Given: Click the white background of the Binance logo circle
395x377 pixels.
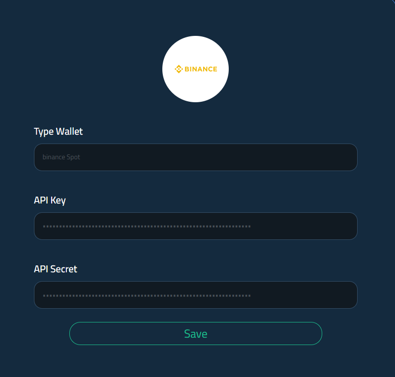Looking at the screenshot, I should [x=195, y=88].
